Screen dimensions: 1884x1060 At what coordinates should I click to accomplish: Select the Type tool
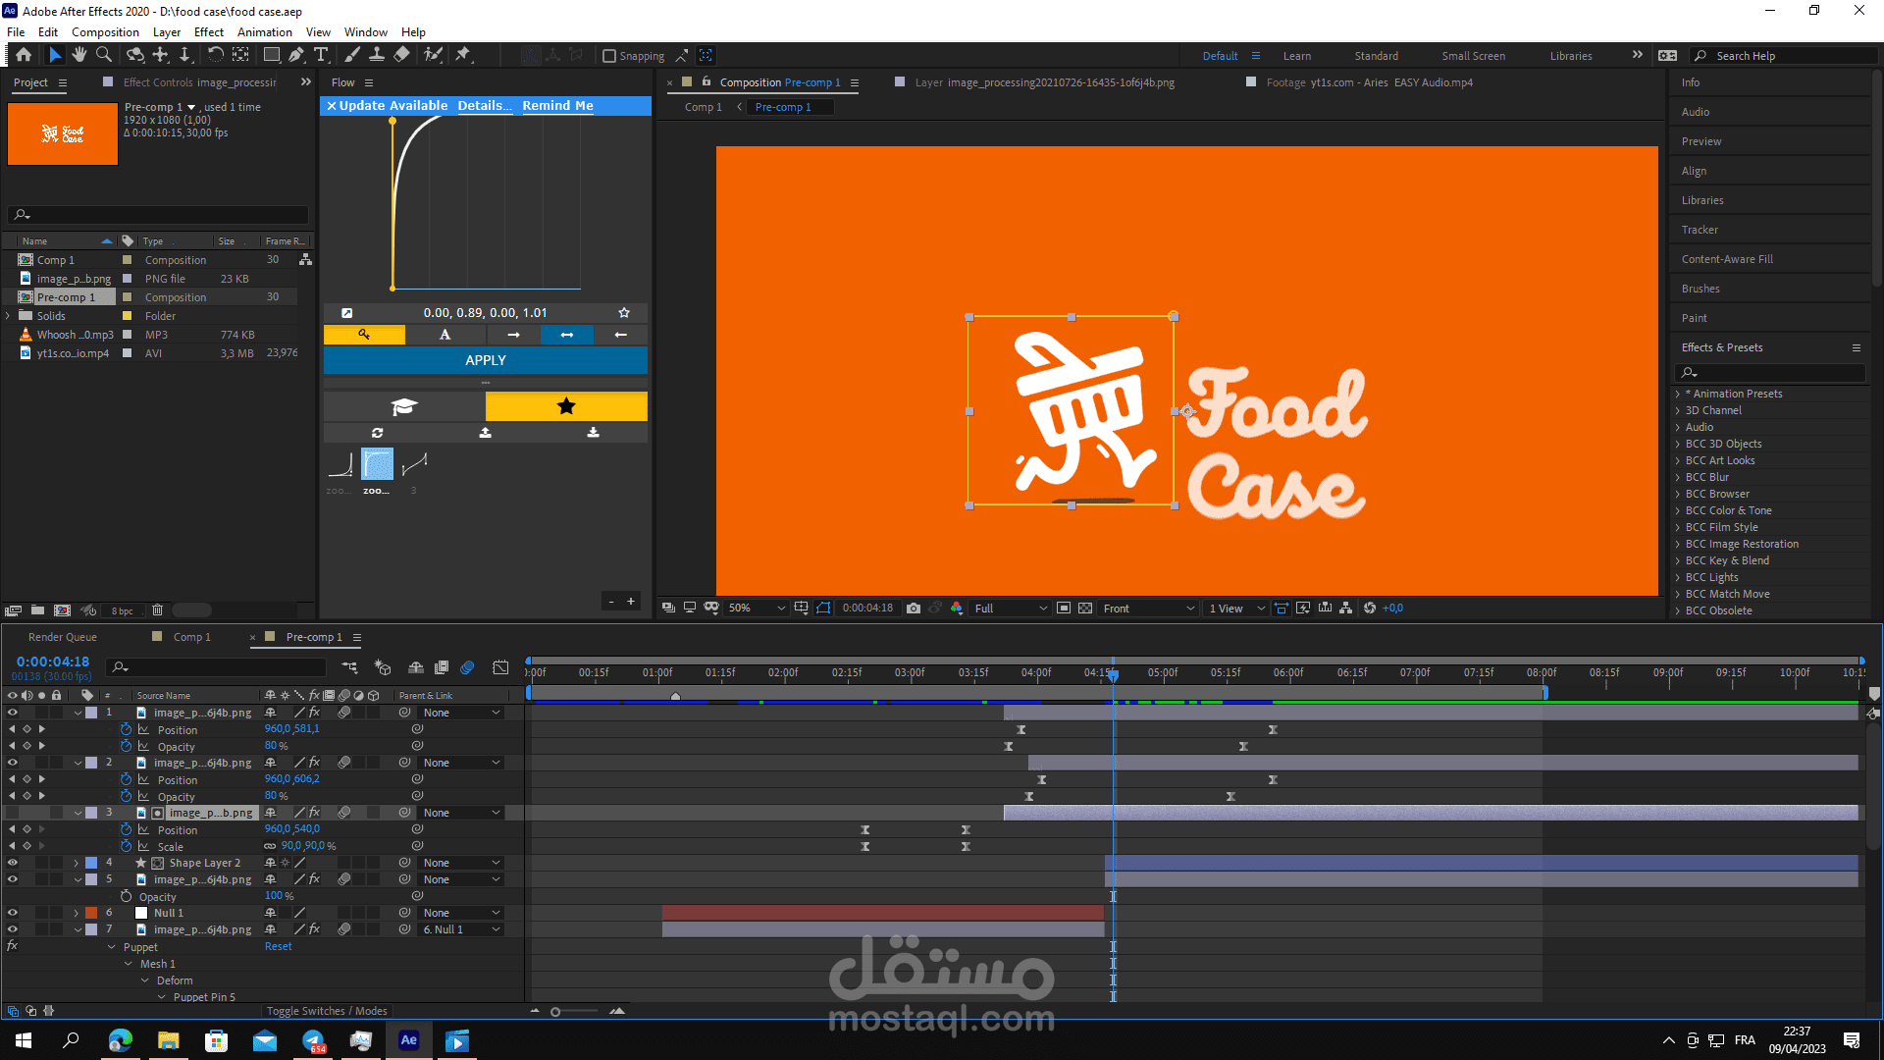(321, 55)
